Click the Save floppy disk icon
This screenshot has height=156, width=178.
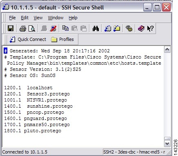tap(11, 28)
